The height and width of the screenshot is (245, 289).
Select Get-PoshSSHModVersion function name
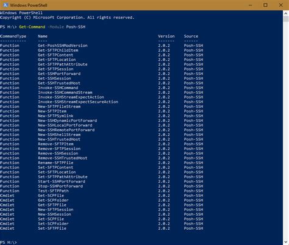click(63, 46)
